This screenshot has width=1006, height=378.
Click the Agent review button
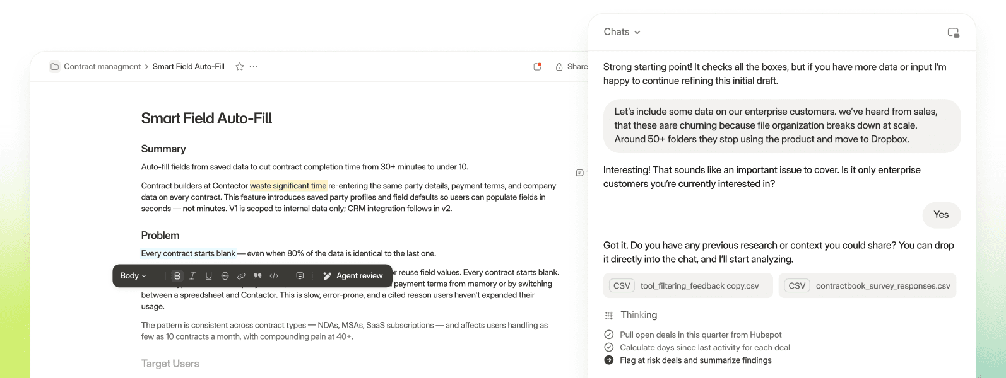click(353, 276)
